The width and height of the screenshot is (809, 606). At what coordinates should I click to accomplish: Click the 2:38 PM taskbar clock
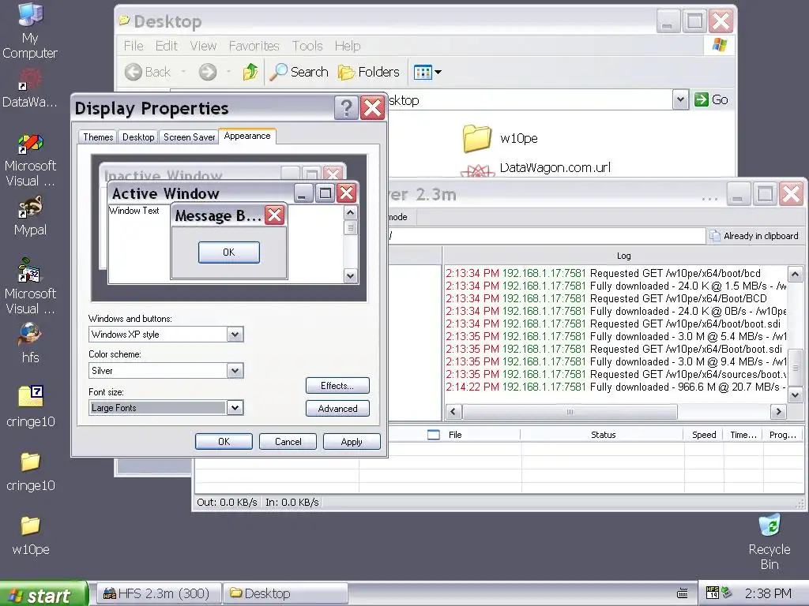(768, 593)
